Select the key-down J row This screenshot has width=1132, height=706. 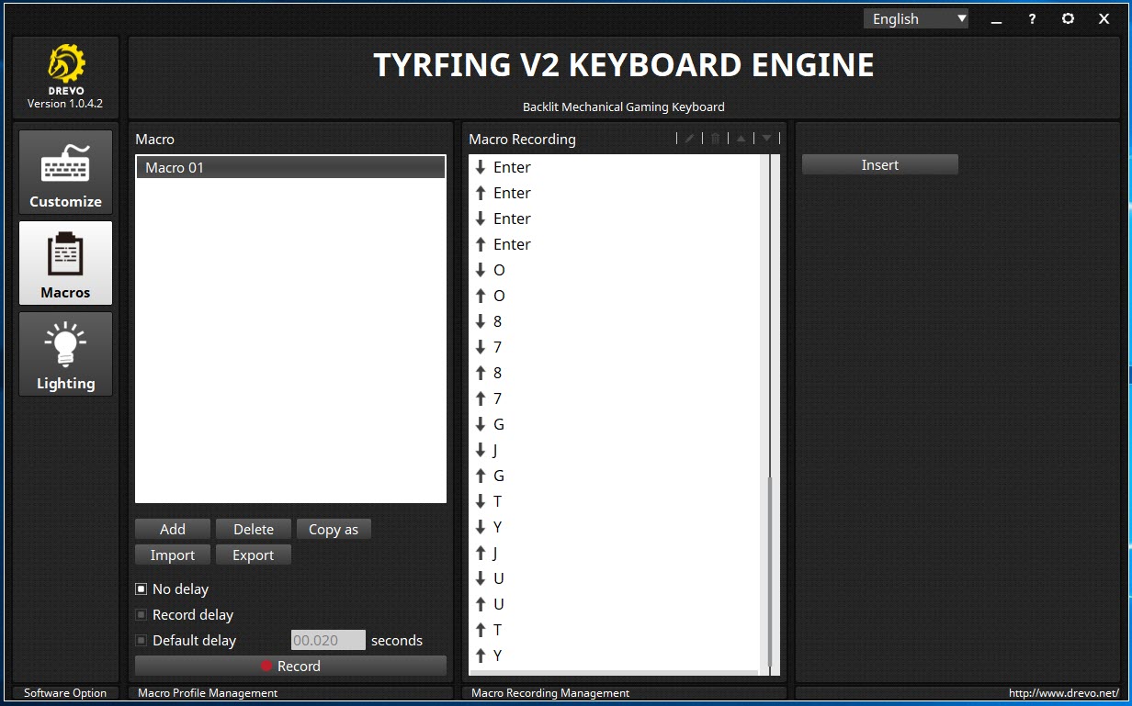[x=616, y=450]
